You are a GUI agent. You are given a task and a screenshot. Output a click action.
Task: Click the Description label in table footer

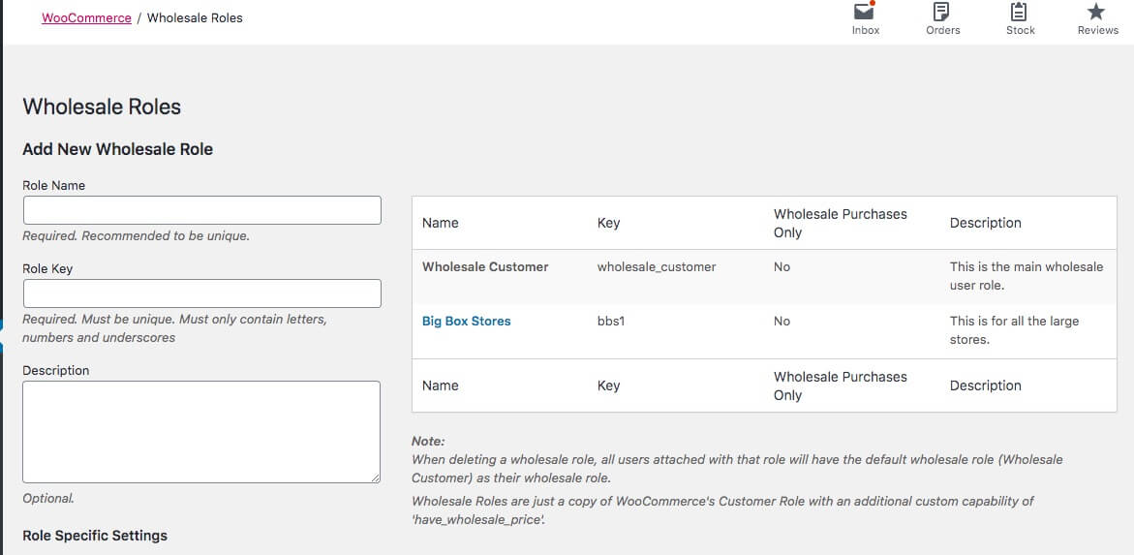pos(985,385)
